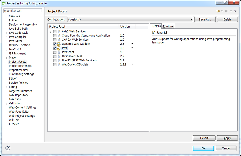
Task: Open JavaServer Faces version dropdown
Action: (132, 56)
